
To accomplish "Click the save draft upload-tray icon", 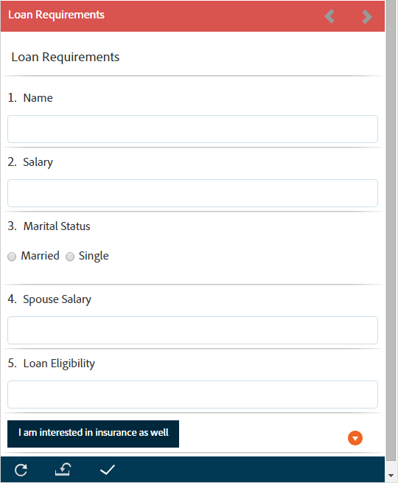I will pos(63,469).
